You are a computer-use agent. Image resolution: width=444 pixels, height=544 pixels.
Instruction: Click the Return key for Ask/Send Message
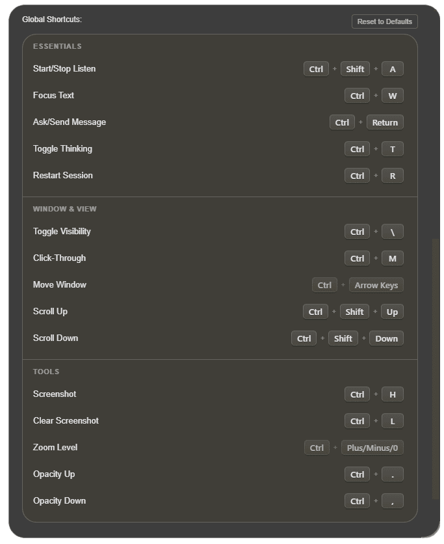[385, 122]
